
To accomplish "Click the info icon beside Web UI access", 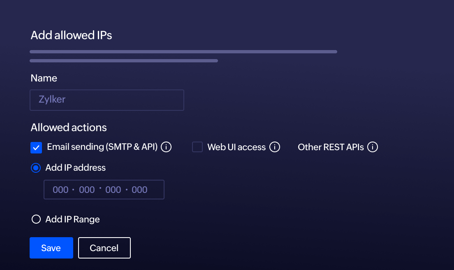I will coord(275,147).
